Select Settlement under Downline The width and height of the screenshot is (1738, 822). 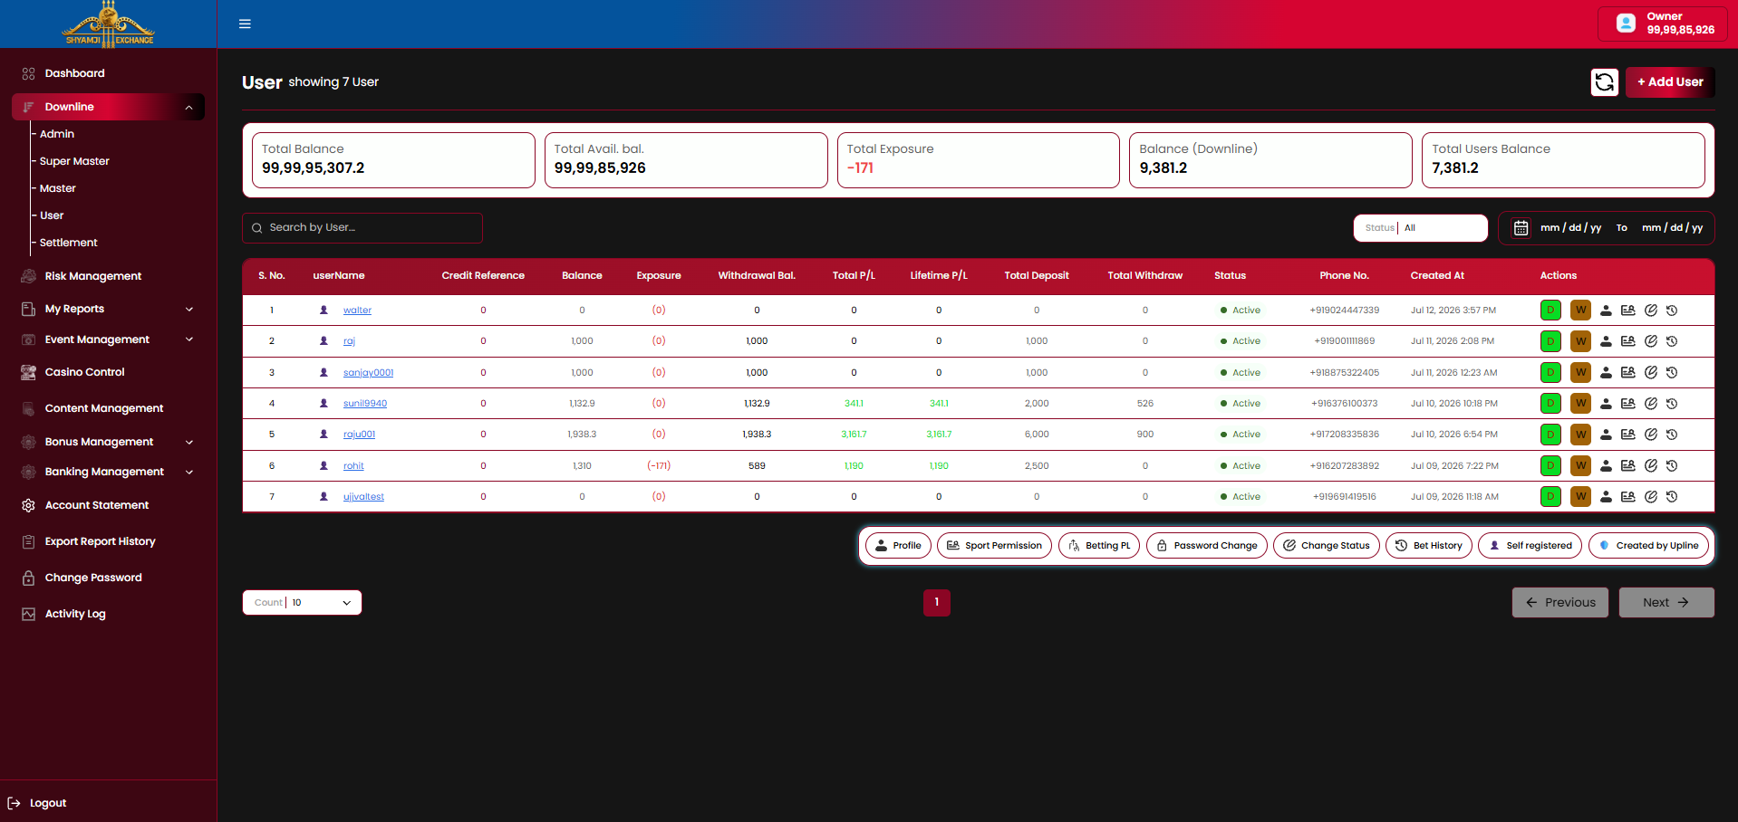(x=69, y=243)
